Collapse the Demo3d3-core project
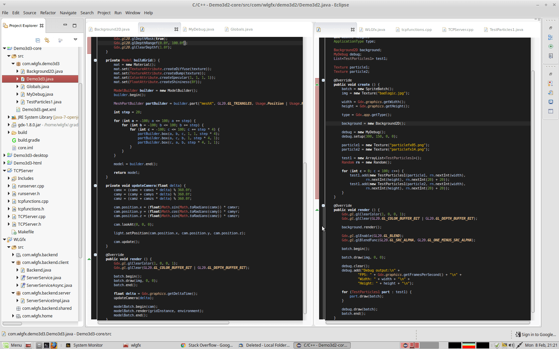559x349 pixels. (4, 48)
